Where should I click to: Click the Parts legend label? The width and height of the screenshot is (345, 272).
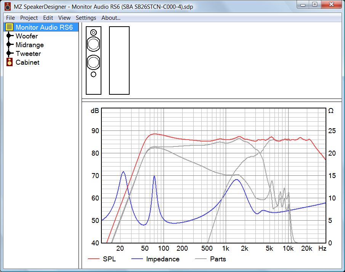218,259
